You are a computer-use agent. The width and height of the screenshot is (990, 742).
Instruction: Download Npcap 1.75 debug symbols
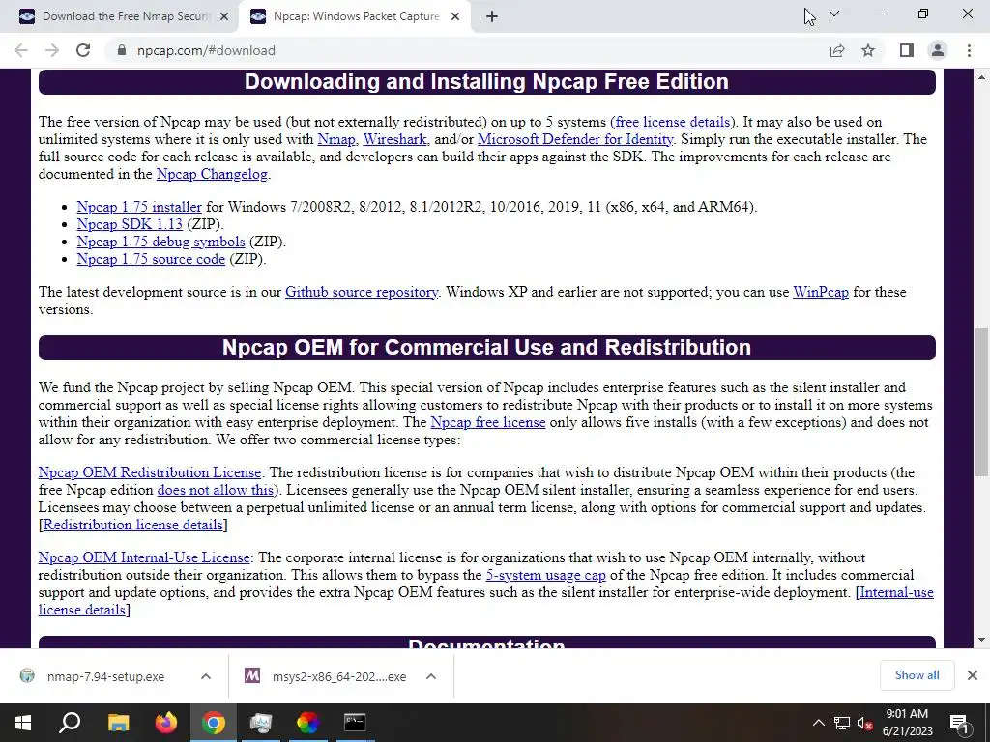[160, 242]
